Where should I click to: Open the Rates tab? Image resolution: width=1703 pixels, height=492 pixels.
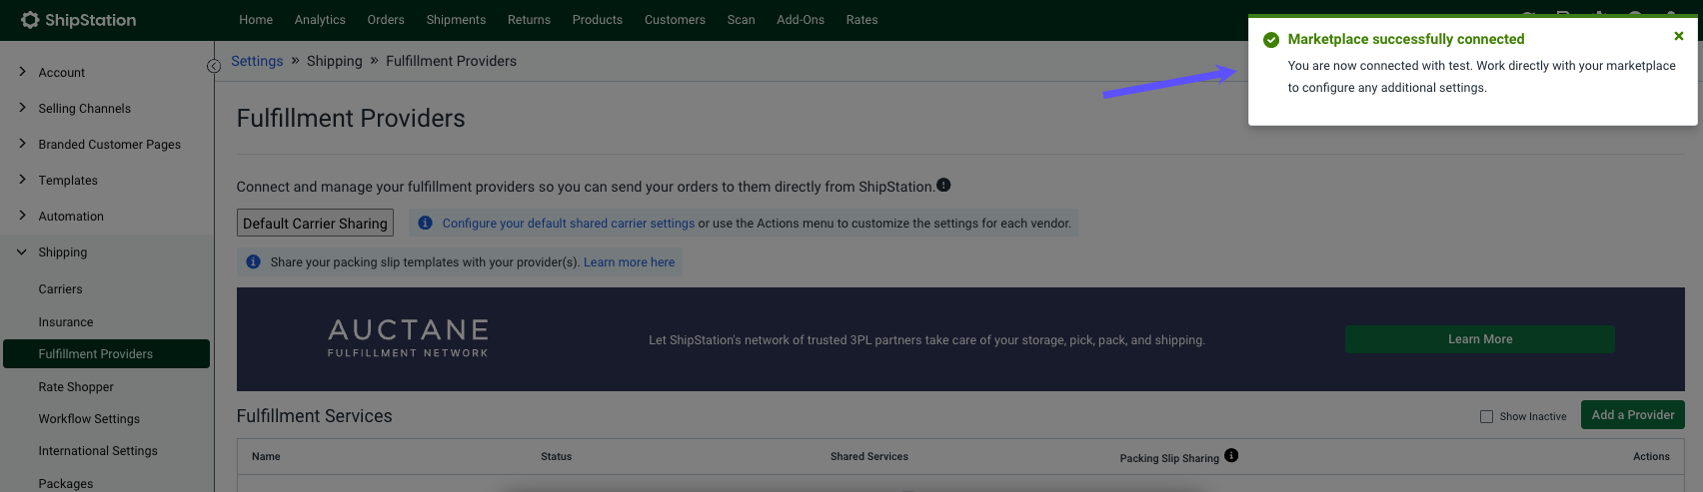tap(861, 20)
